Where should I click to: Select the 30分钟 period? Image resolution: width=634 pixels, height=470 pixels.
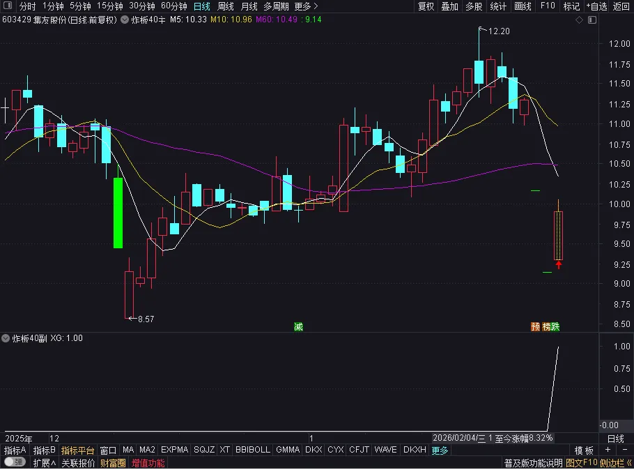click(142, 6)
